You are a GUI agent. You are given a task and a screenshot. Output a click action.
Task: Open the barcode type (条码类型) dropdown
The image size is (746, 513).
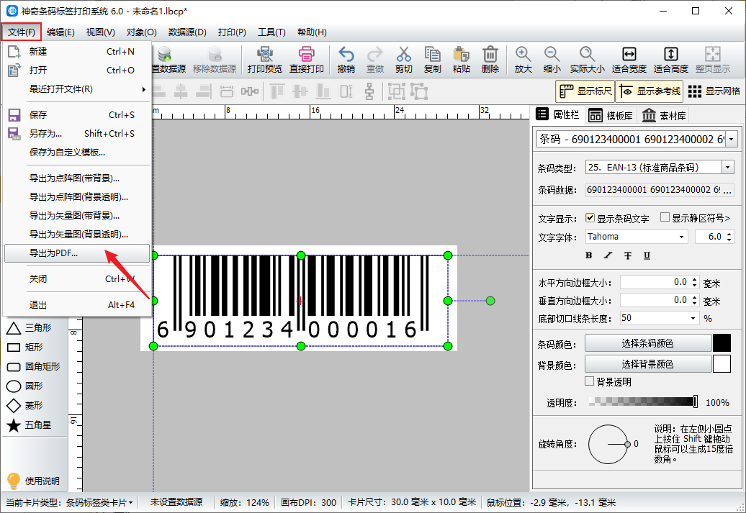click(x=727, y=168)
